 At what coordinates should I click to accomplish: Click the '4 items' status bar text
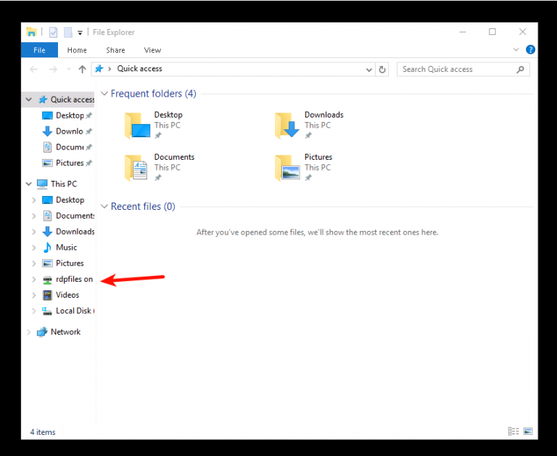point(43,432)
